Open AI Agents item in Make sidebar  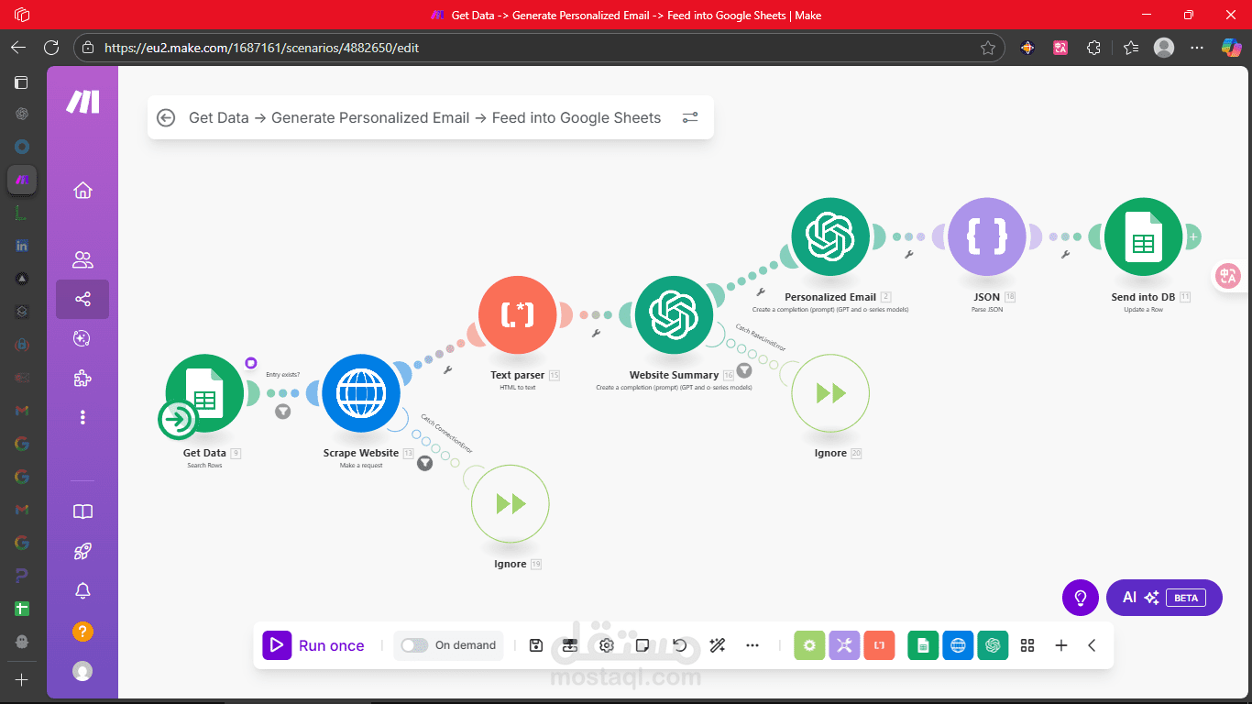click(82, 338)
